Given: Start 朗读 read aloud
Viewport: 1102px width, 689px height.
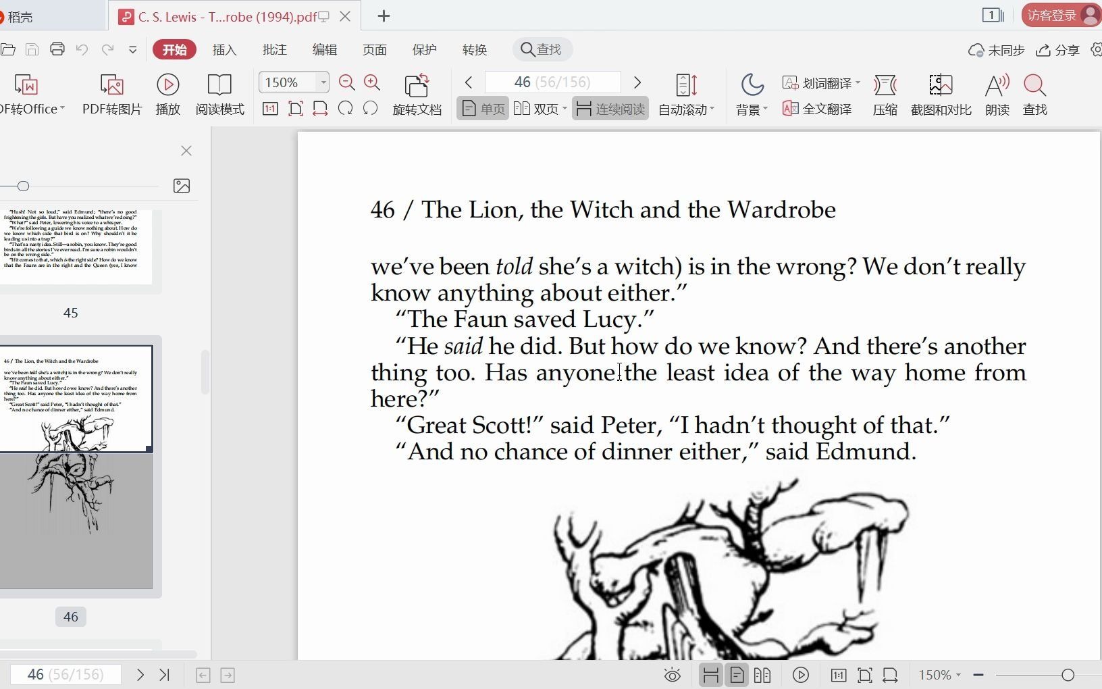Looking at the screenshot, I should (x=997, y=95).
